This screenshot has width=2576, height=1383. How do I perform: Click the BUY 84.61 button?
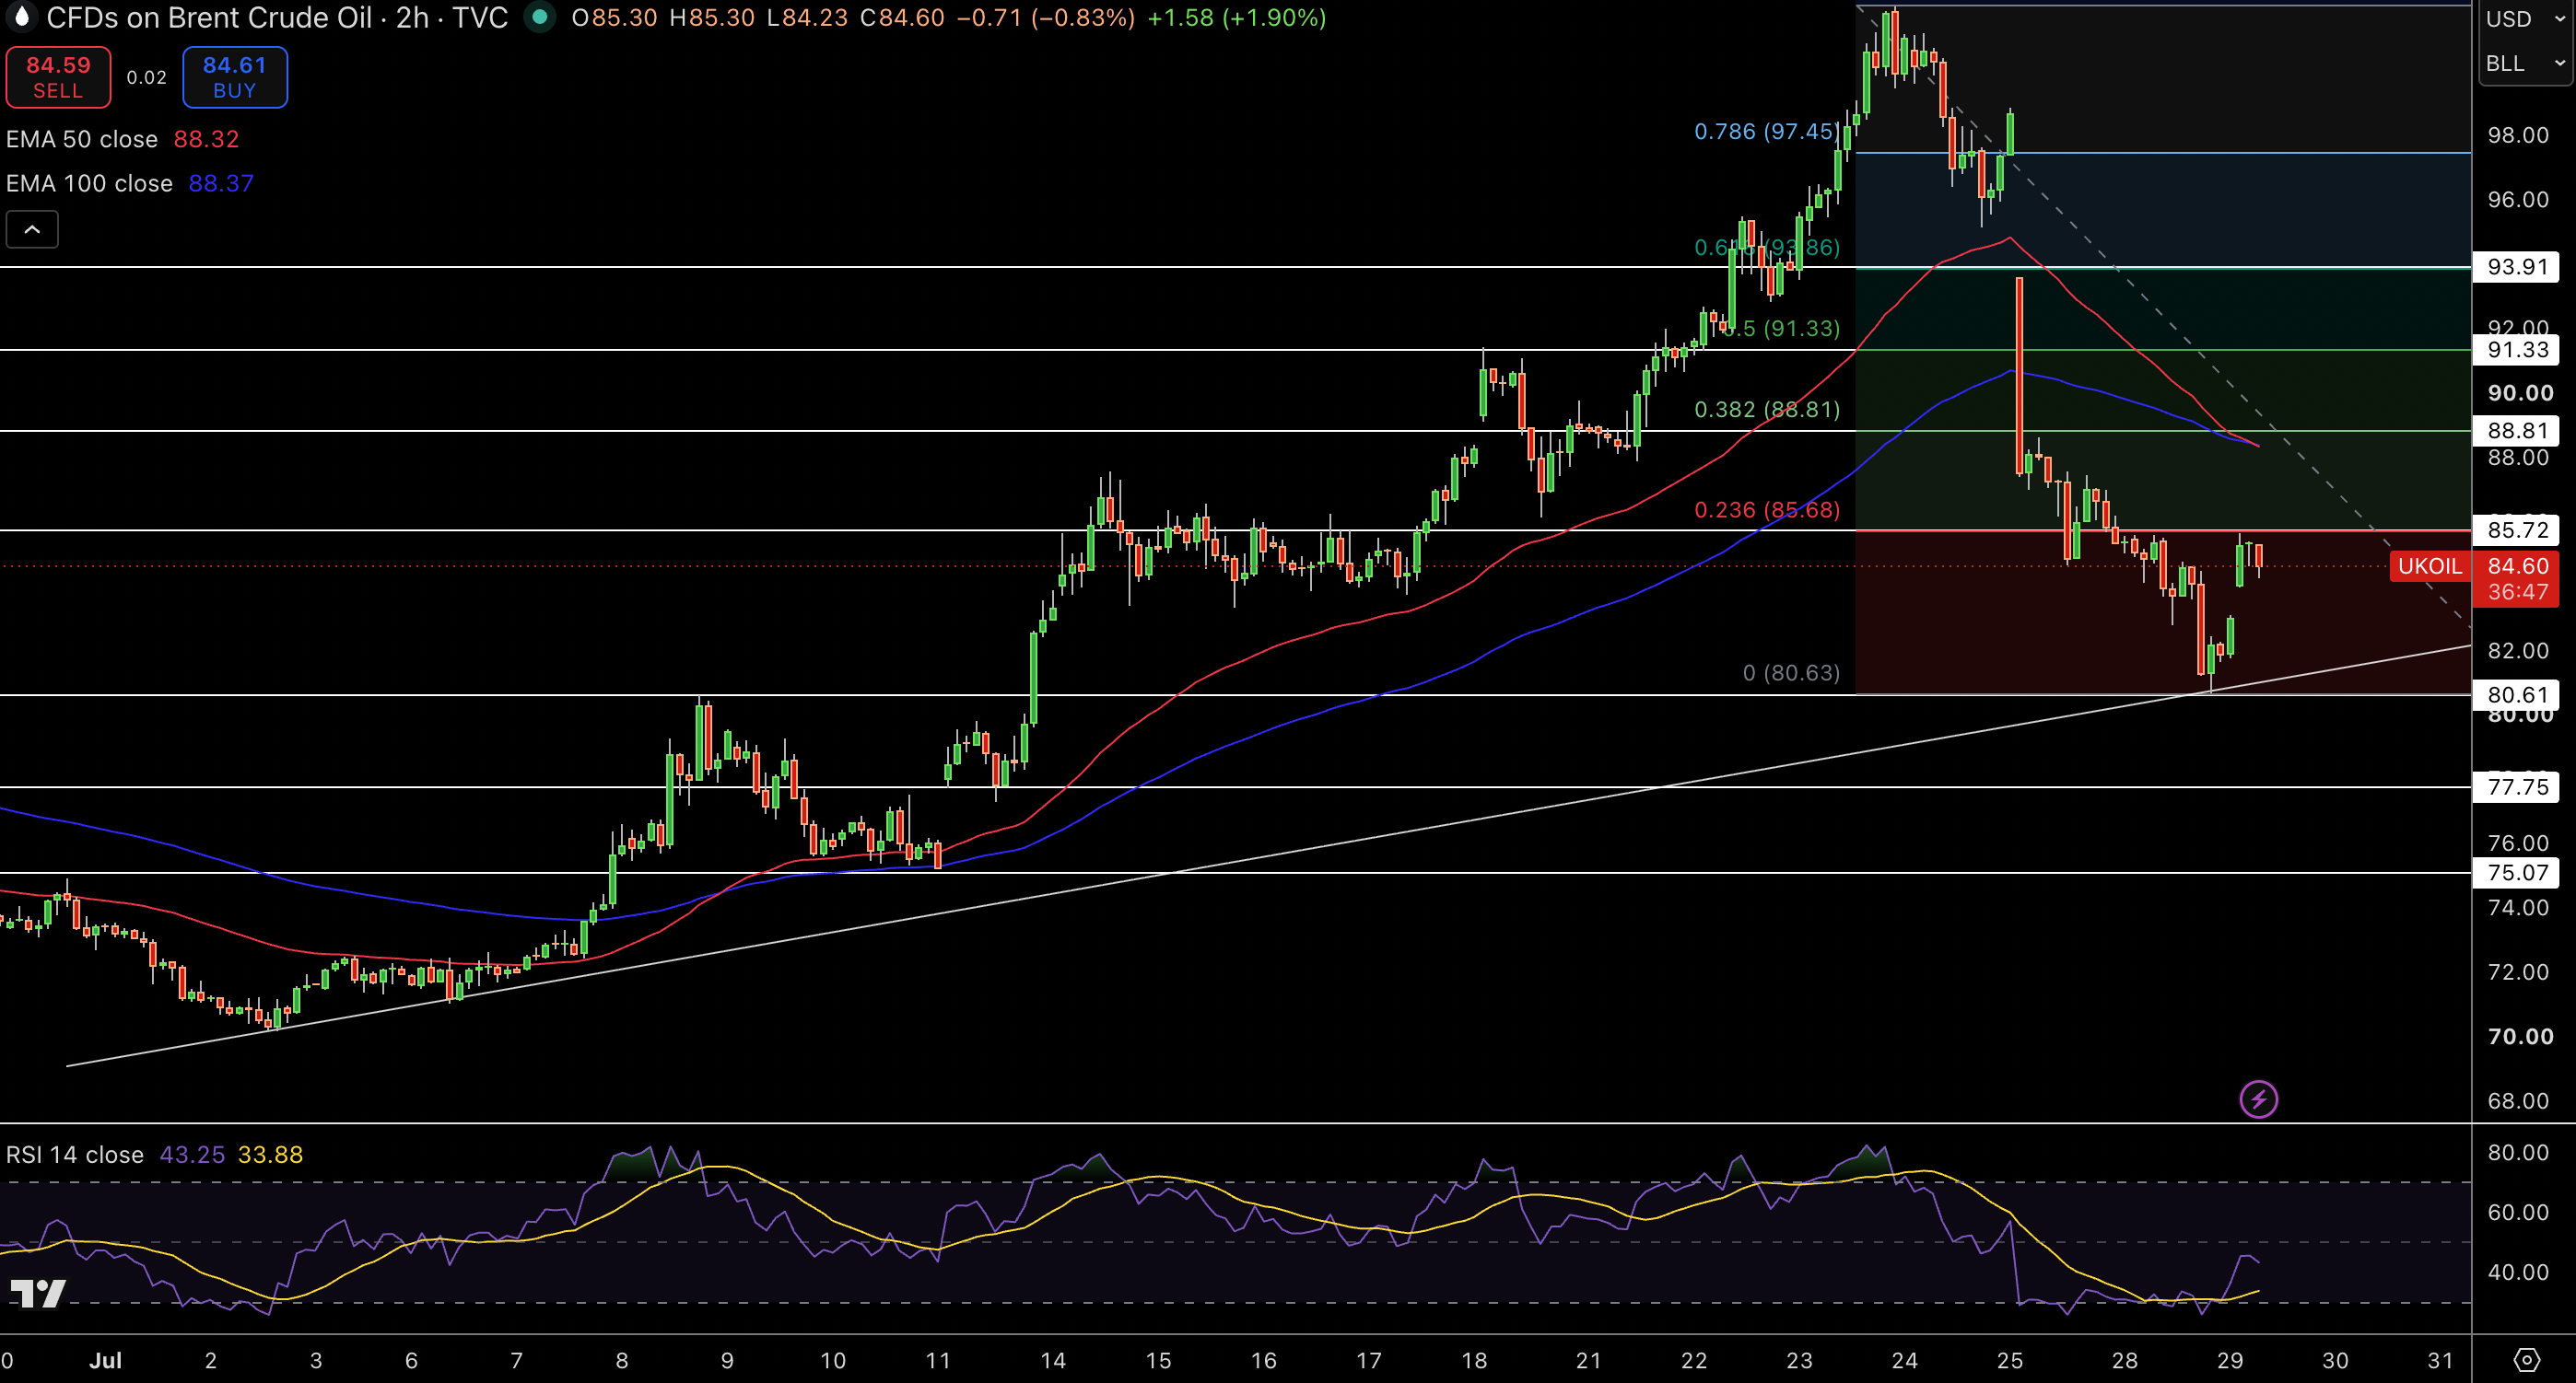pyautogui.click(x=235, y=77)
